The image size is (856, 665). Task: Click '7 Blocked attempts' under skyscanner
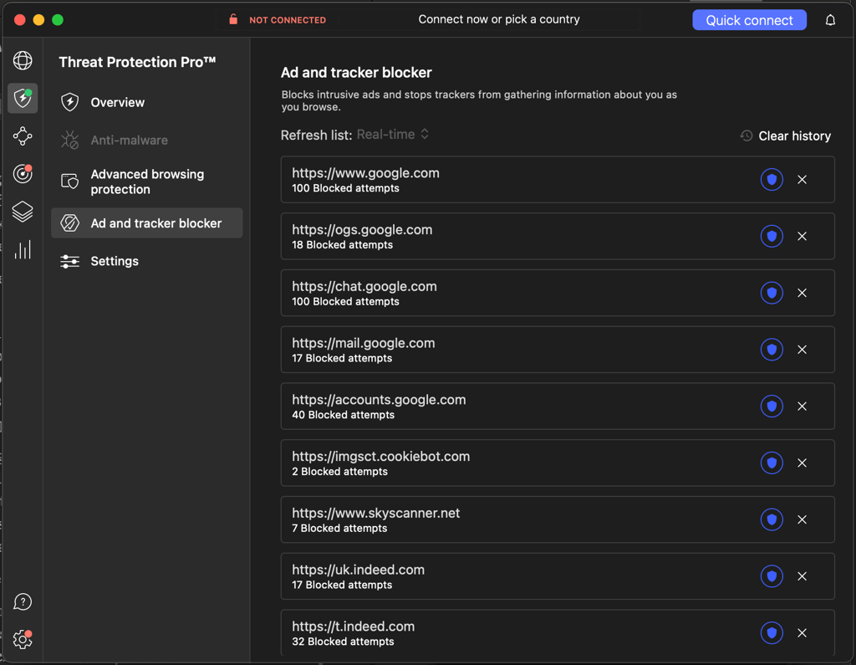(339, 529)
